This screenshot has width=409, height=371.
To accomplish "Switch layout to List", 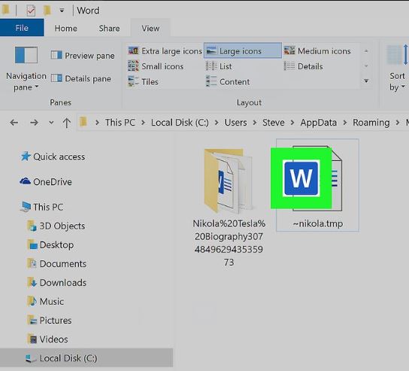I will click(219, 66).
